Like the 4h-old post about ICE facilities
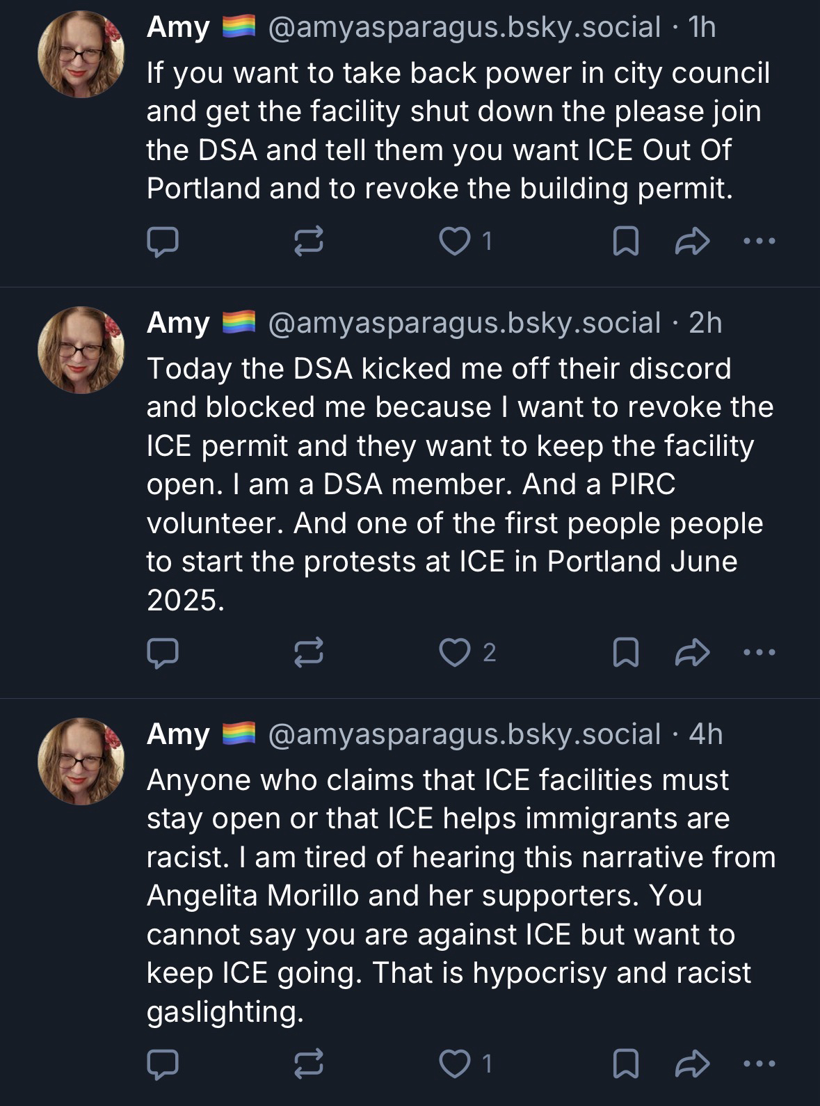820x1106 pixels. (456, 1063)
